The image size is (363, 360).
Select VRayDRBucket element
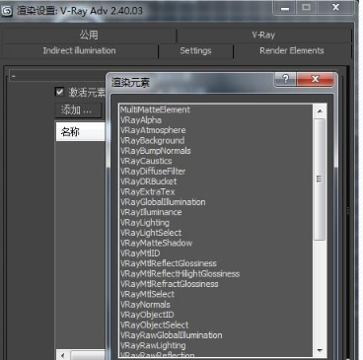[x=216, y=181]
